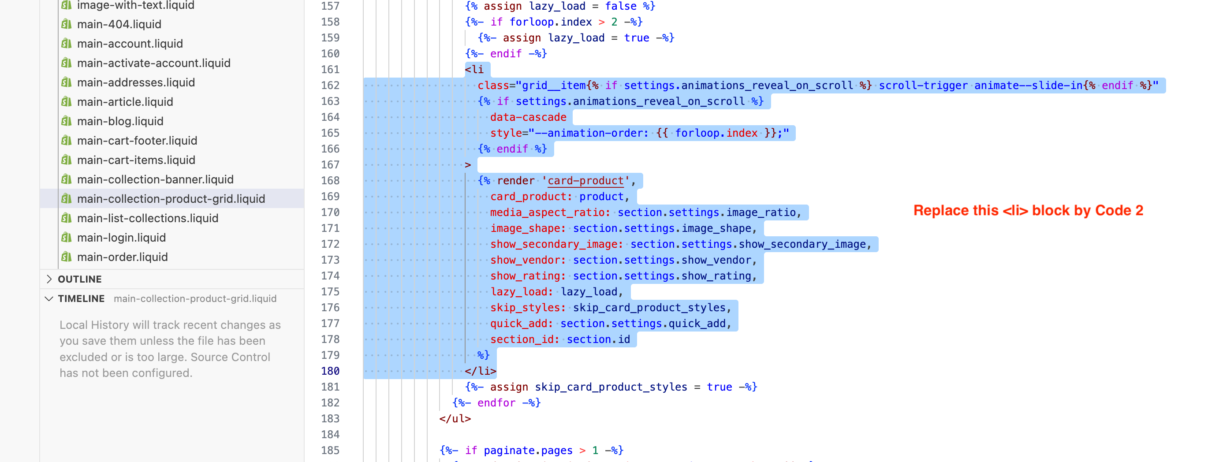The height and width of the screenshot is (462, 1219).
Task: Expand the OUTLINE section
Action: (x=79, y=279)
